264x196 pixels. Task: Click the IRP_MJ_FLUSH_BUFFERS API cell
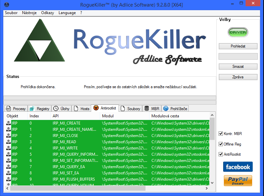coord(74,179)
